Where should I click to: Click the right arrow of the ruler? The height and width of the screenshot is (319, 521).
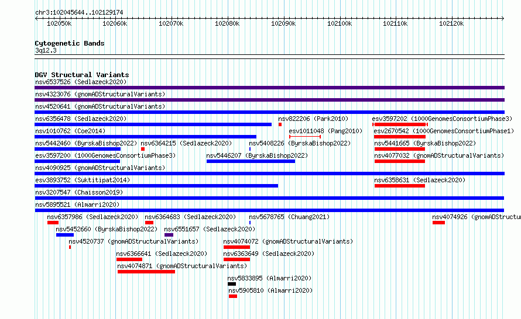pyautogui.click(x=503, y=19)
